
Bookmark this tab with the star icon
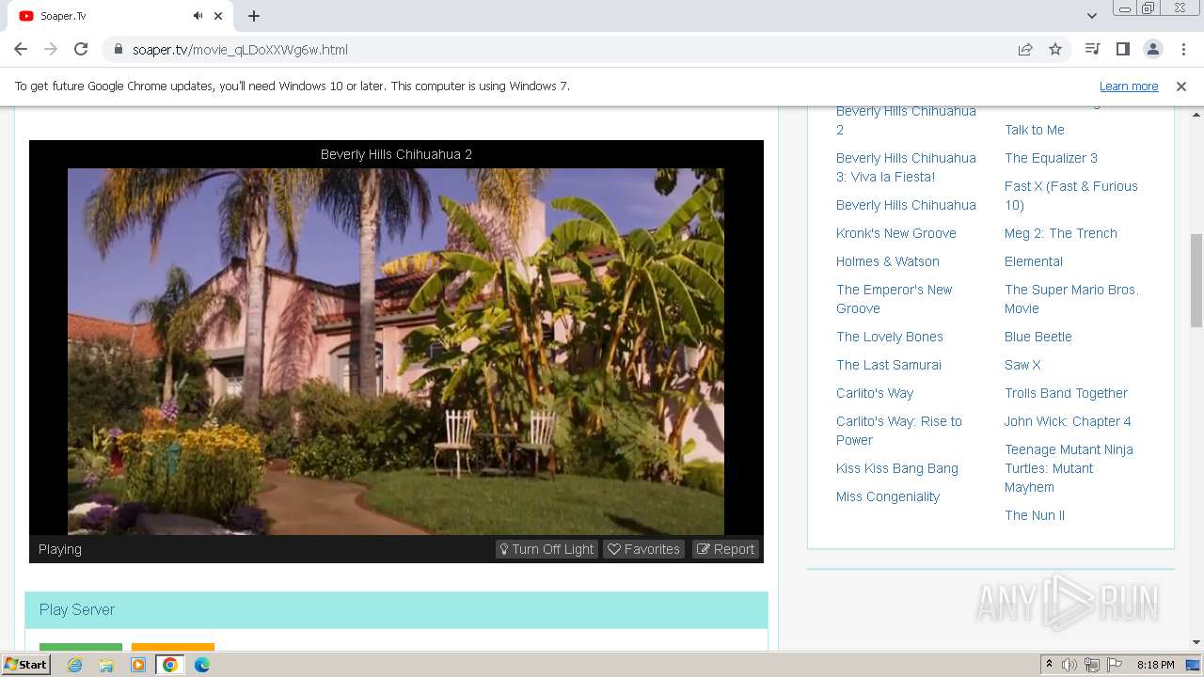1055,50
